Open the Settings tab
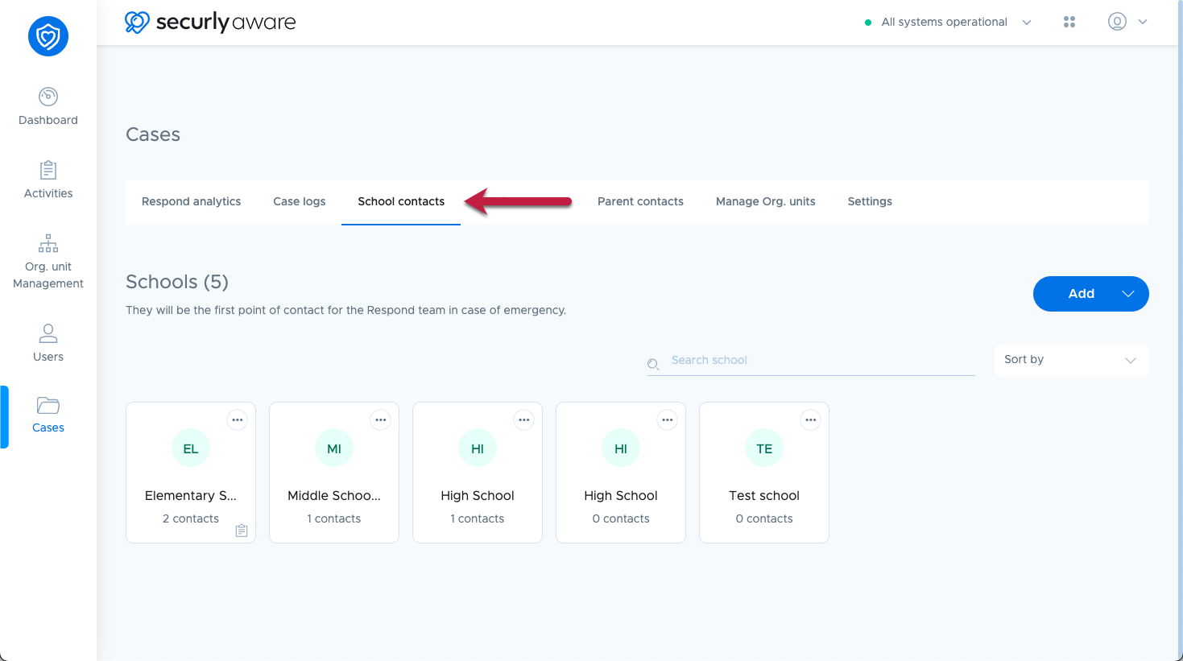 870,201
